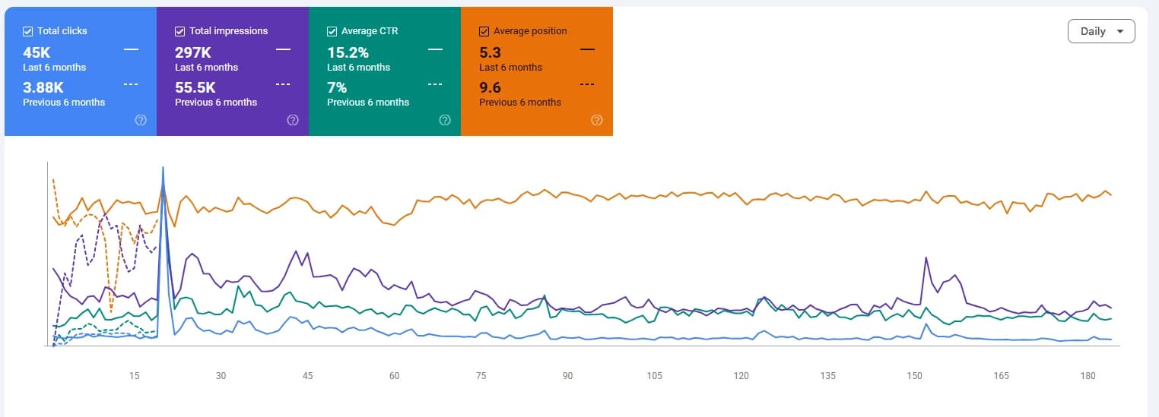Click the x-axis label 135

tap(827, 376)
